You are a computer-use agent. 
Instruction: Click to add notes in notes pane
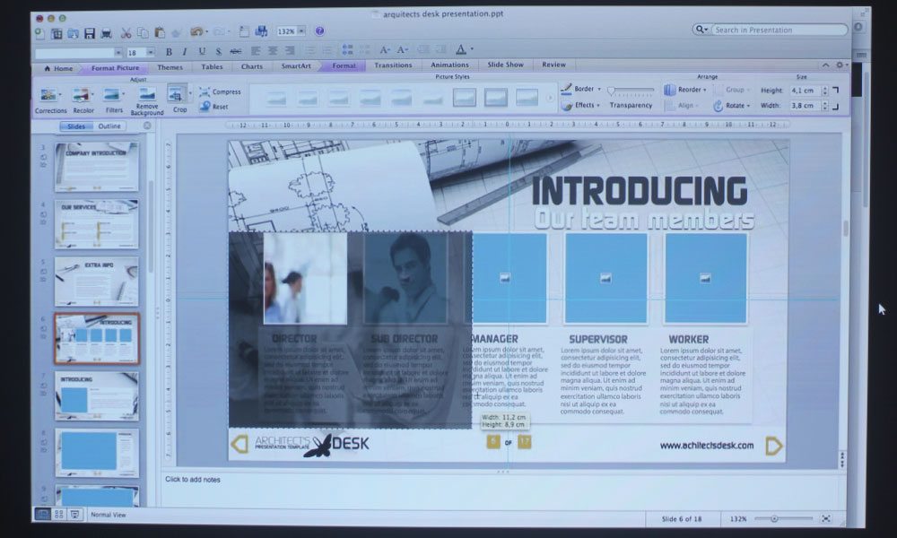coord(193,480)
